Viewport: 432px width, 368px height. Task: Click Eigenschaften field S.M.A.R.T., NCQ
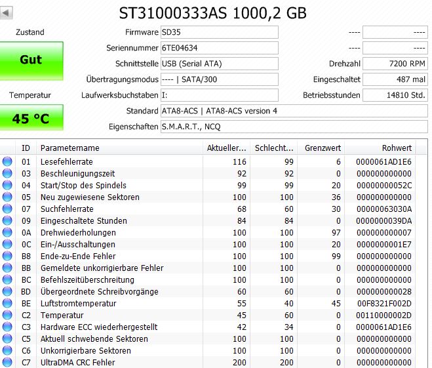(x=294, y=127)
